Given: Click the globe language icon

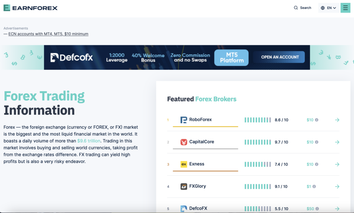Looking at the screenshot, I should (x=323, y=8).
